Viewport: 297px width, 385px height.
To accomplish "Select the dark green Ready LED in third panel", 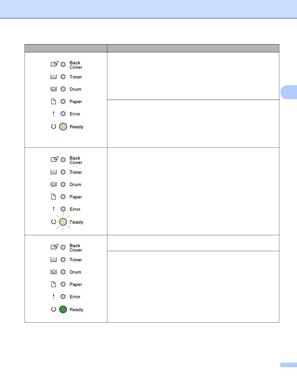I will pos(63,310).
